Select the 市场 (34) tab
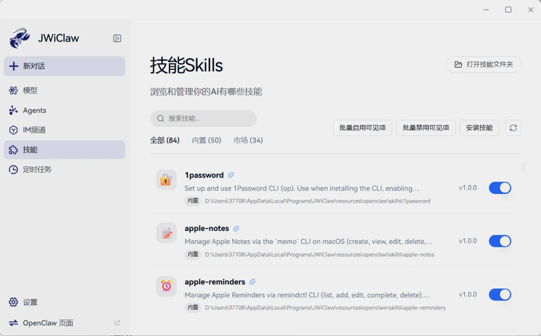Image resolution: width=541 pixels, height=336 pixels. [x=248, y=140]
